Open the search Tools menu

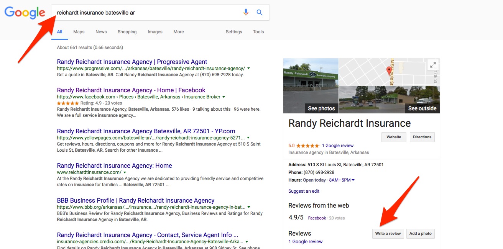[x=258, y=32]
